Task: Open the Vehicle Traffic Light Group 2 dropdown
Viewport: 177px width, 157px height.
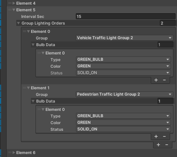Action: pyautogui.click(x=125, y=38)
